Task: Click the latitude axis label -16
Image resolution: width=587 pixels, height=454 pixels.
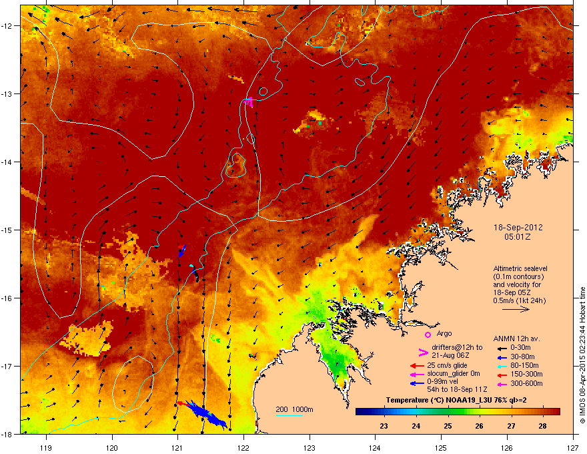Action: [x=7, y=298]
